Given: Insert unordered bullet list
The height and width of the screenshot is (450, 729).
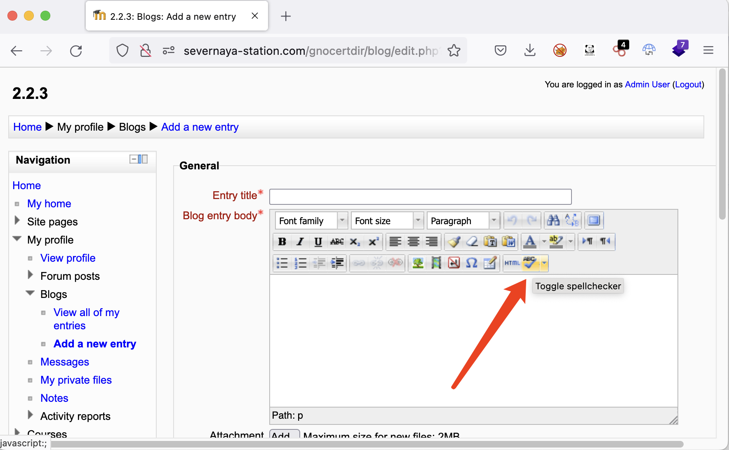Looking at the screenshot, I should [x=282, y=263].
